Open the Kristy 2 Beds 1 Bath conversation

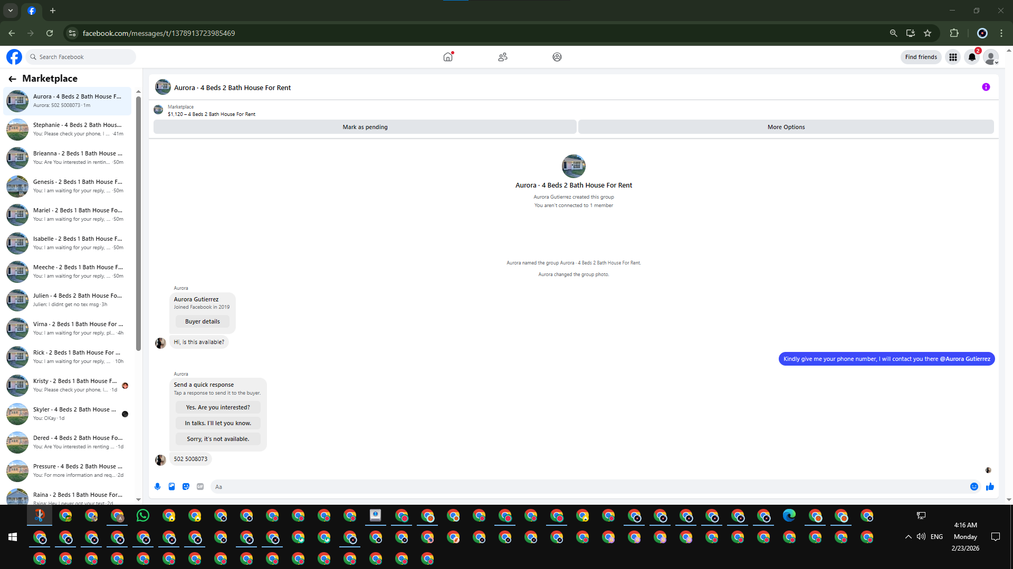coord(68,386)
